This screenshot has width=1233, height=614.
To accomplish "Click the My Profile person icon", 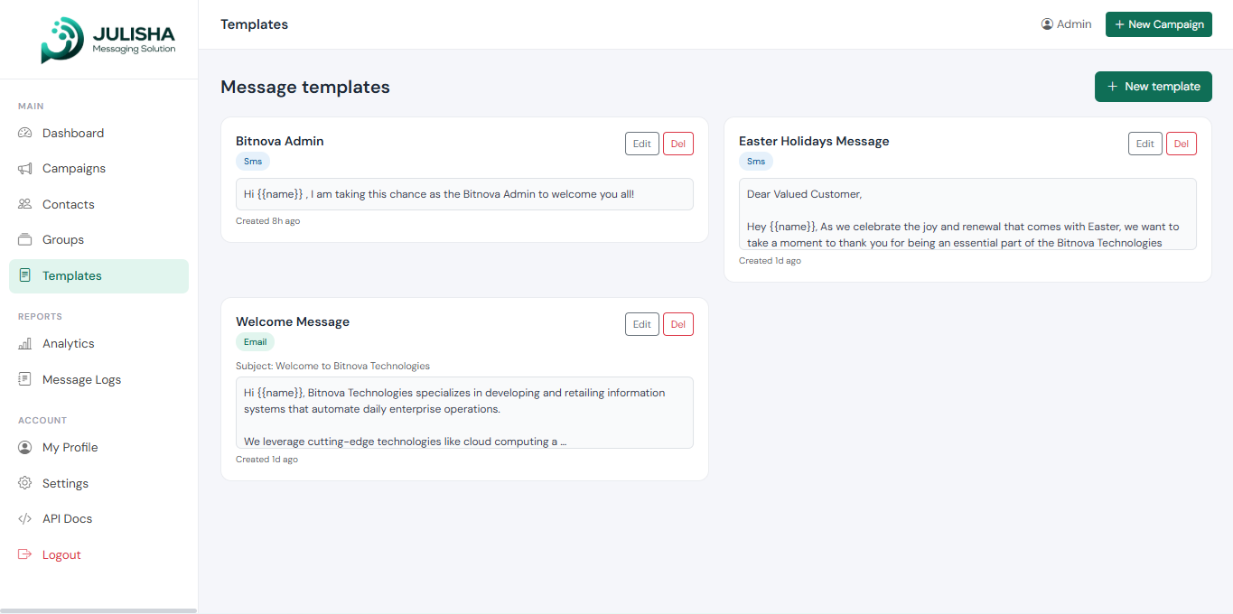I will coord(25,448).
